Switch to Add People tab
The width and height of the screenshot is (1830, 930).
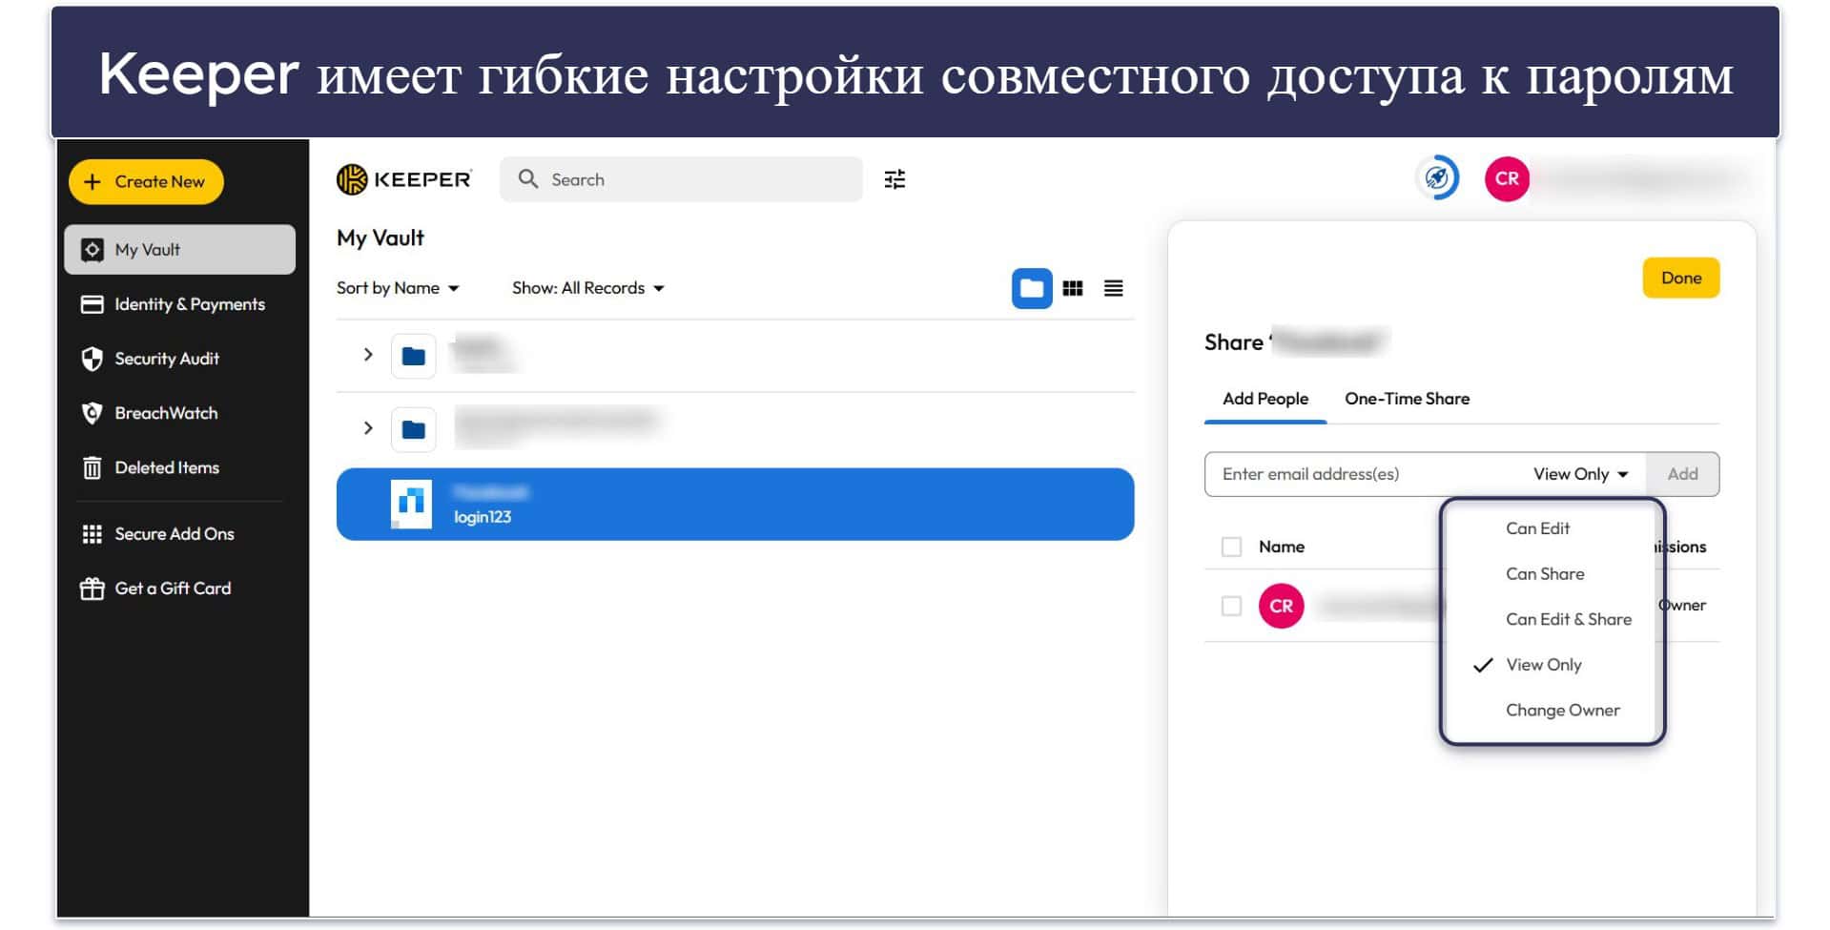coord(1265,399)
